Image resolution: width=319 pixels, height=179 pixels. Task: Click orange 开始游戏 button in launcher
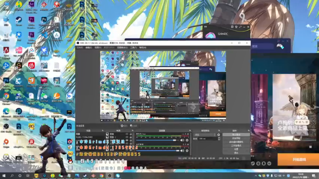click(298, 160)
